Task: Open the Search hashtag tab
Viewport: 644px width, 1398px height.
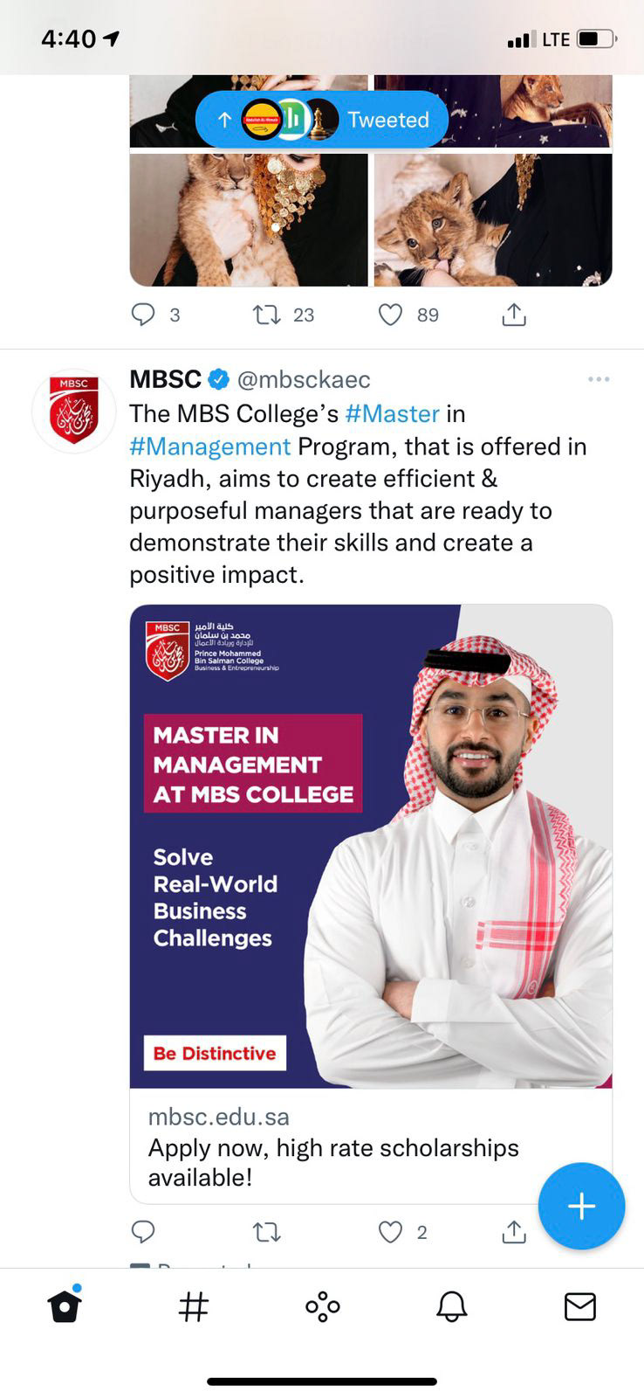Action: coord(194,1307)
